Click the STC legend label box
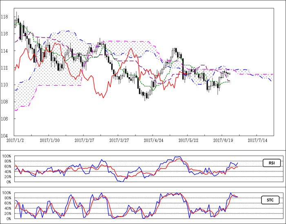The width and height of the screenshot is (286, 224). point(270,200)
